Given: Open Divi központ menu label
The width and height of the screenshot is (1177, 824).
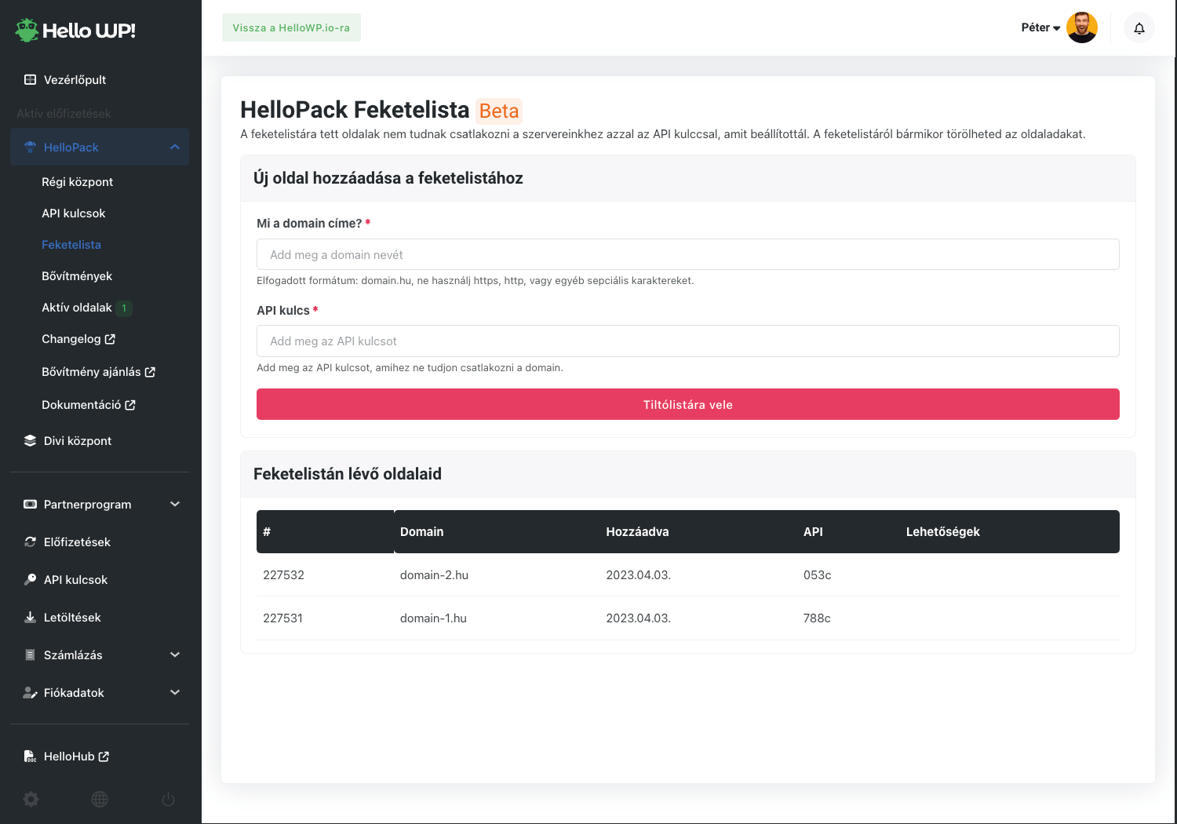Looking at the screenshot, I should (78, 440).
